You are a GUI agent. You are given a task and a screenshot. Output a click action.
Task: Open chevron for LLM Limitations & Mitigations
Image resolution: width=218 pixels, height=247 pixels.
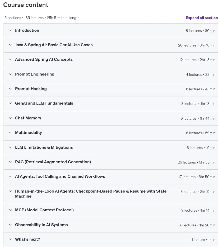click(x=10, y=147)
